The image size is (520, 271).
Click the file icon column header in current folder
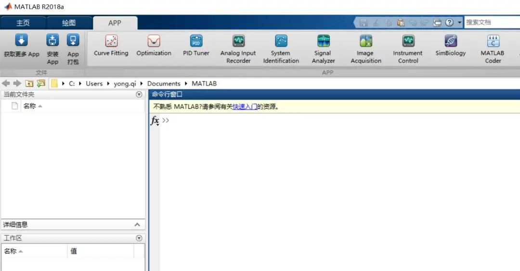click(14, 106)
